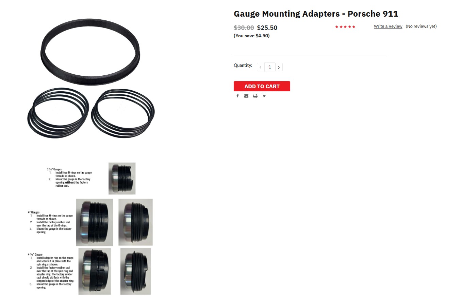
Task: Increase quantity with right chevron
Action: pos(279,67)
